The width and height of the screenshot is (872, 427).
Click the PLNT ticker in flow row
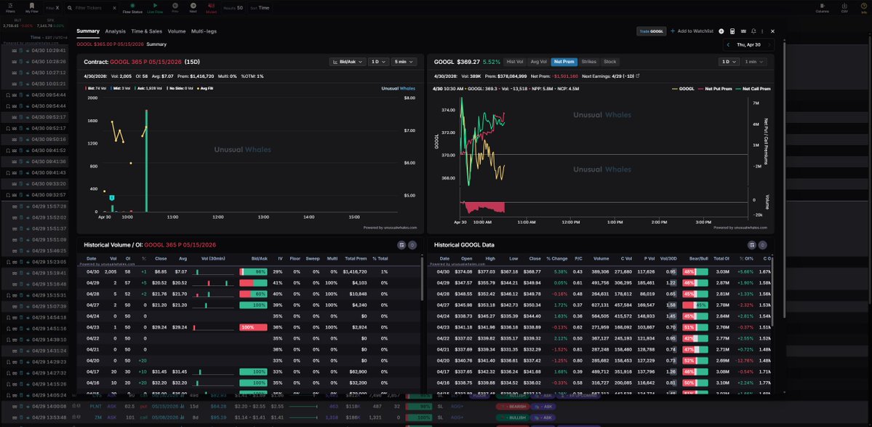pos(95,407)
